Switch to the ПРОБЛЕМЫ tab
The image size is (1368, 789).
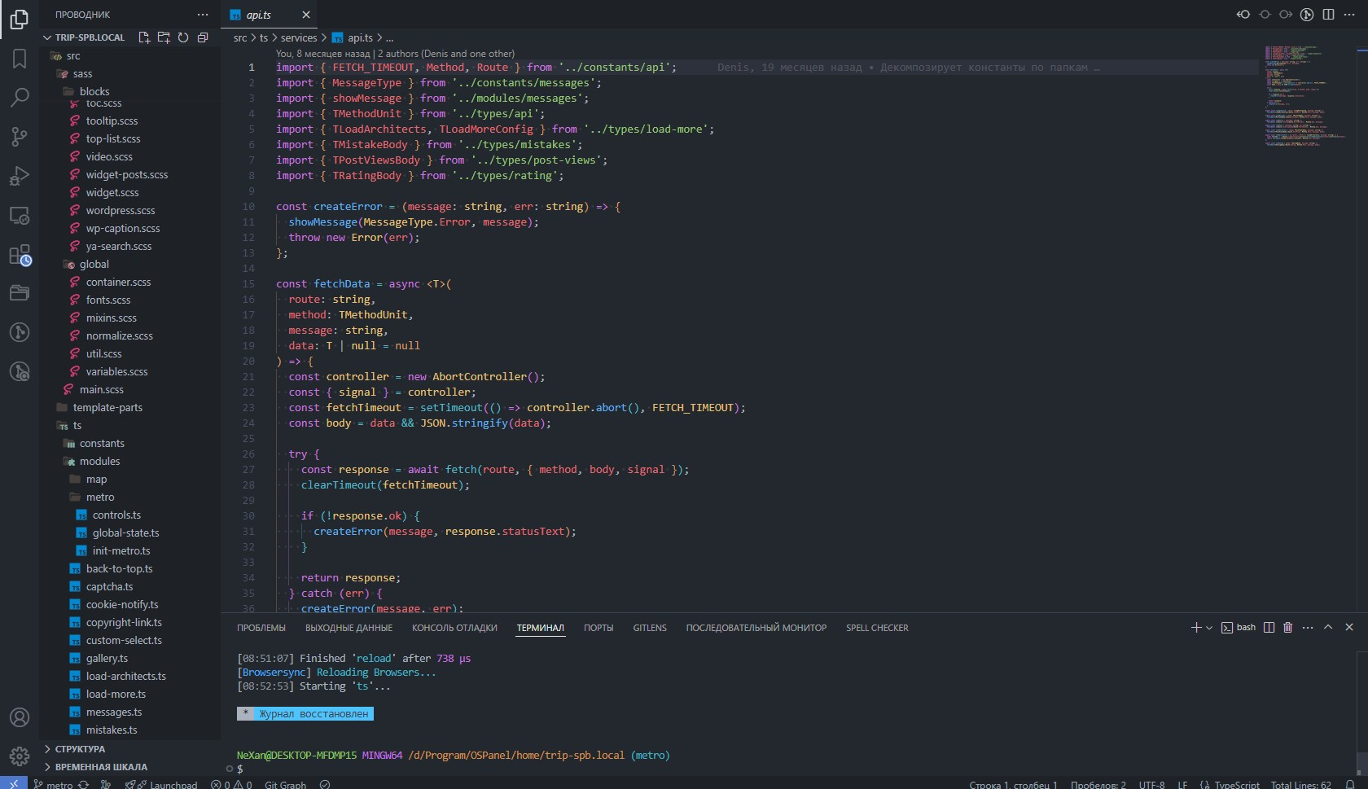tap(261, 628)
